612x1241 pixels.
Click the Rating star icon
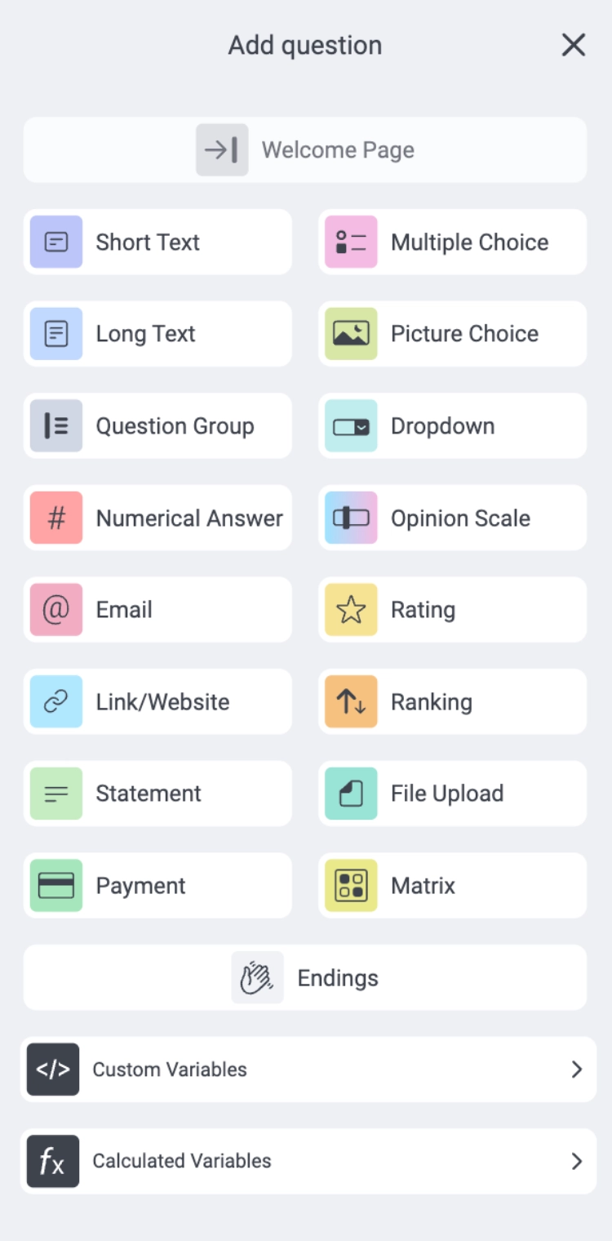click(x=349, y=610)
